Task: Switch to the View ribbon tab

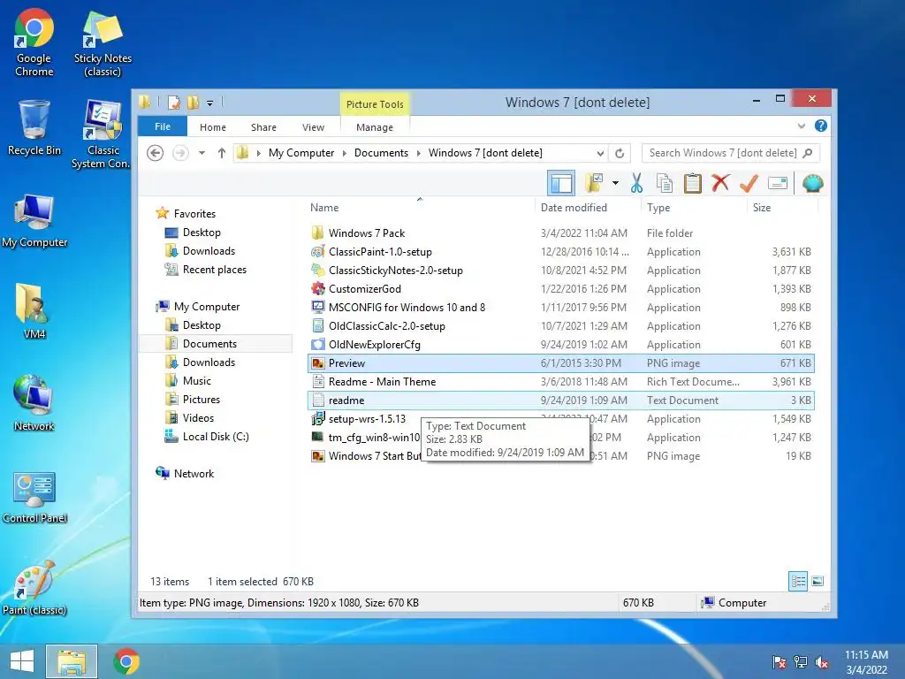Action: click(x=313, y=127)
